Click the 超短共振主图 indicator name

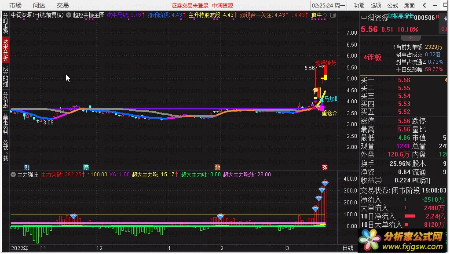[89, 15]
